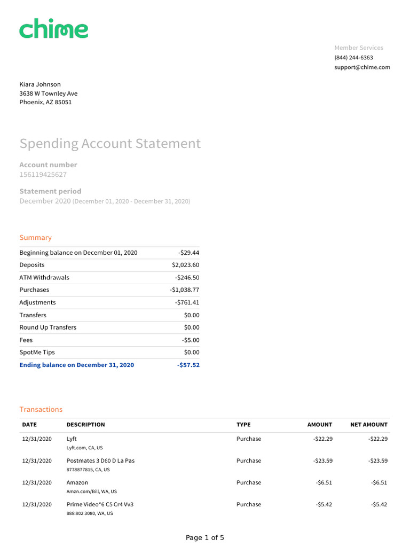Select the Prime Video net amount -$5.42
Screen dimensions: 410x547
click(x=380, y=504)
